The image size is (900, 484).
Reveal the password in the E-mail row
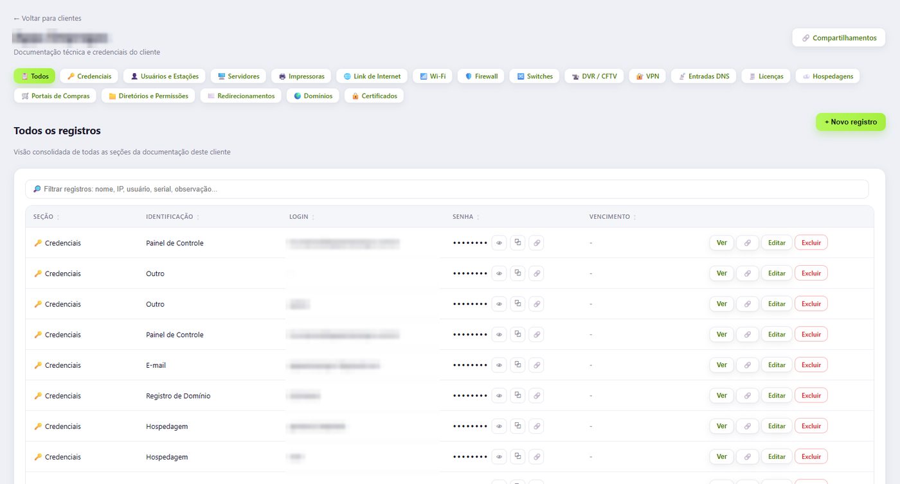[499, 365]
